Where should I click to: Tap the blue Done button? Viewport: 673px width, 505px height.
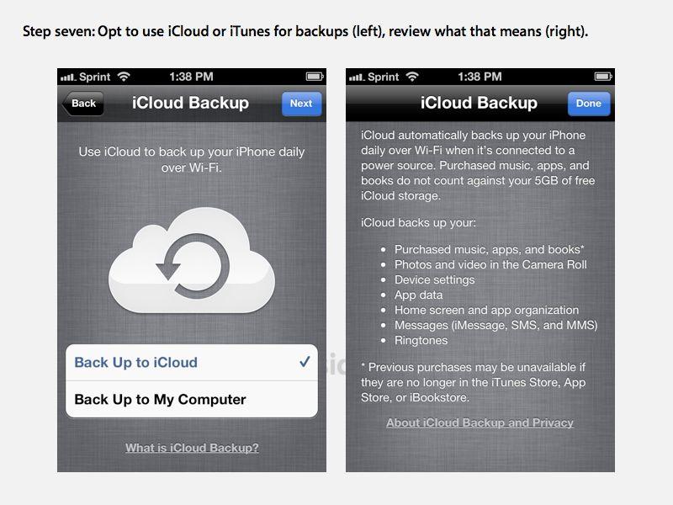point(588,104)
